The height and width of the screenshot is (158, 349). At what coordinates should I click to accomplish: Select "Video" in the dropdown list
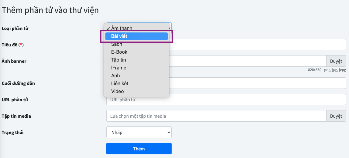pyautogui.click(x=117, y=92)
